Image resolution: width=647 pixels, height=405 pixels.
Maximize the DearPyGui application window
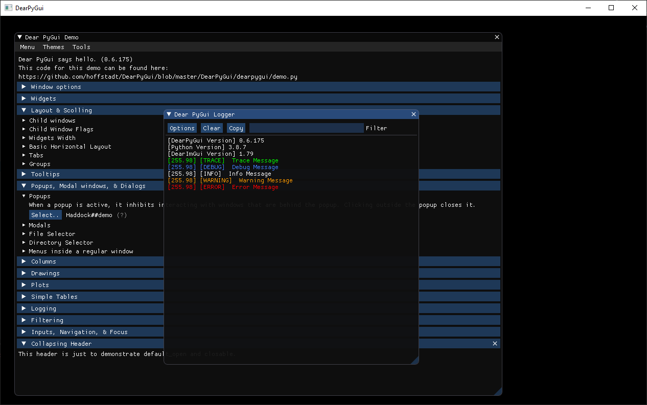point(611,8)
